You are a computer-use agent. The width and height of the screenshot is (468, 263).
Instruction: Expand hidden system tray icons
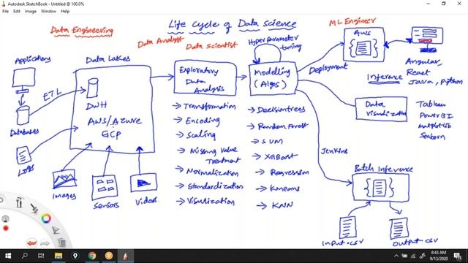tap(396, 256)
